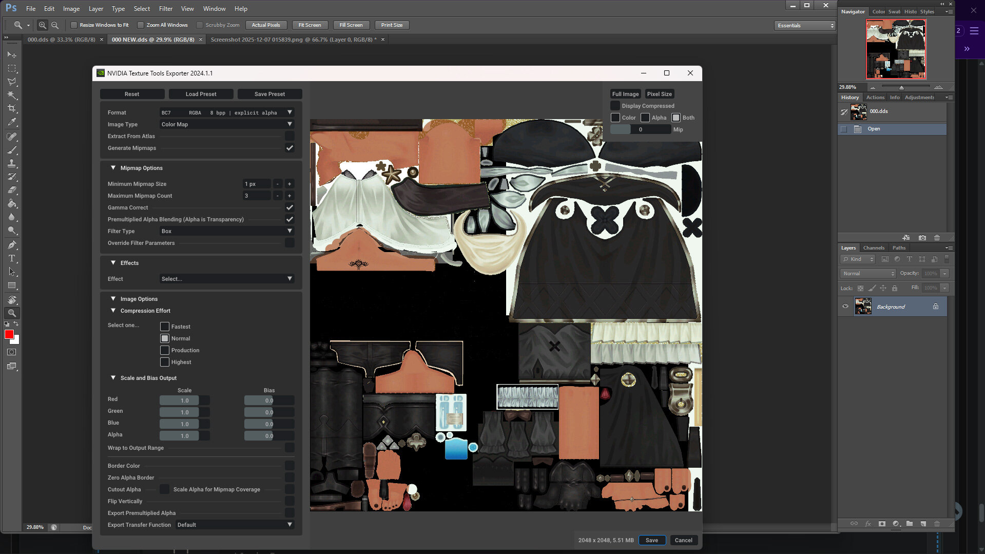The width and height of the screenshot is (985, 554).
Task: Select the Brush tool
Action: [x=12, y=150]
